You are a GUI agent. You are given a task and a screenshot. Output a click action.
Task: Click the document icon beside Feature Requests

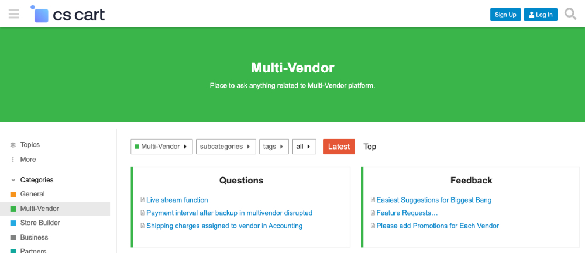click(373, 213)
